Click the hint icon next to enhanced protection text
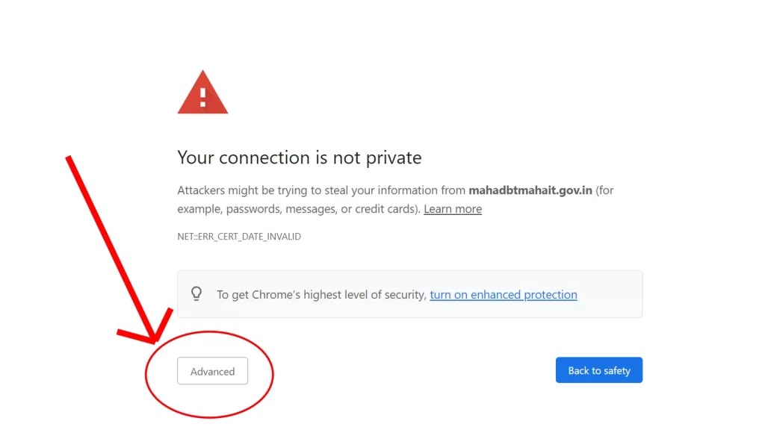The image size is (765, 430). (196, 294)
